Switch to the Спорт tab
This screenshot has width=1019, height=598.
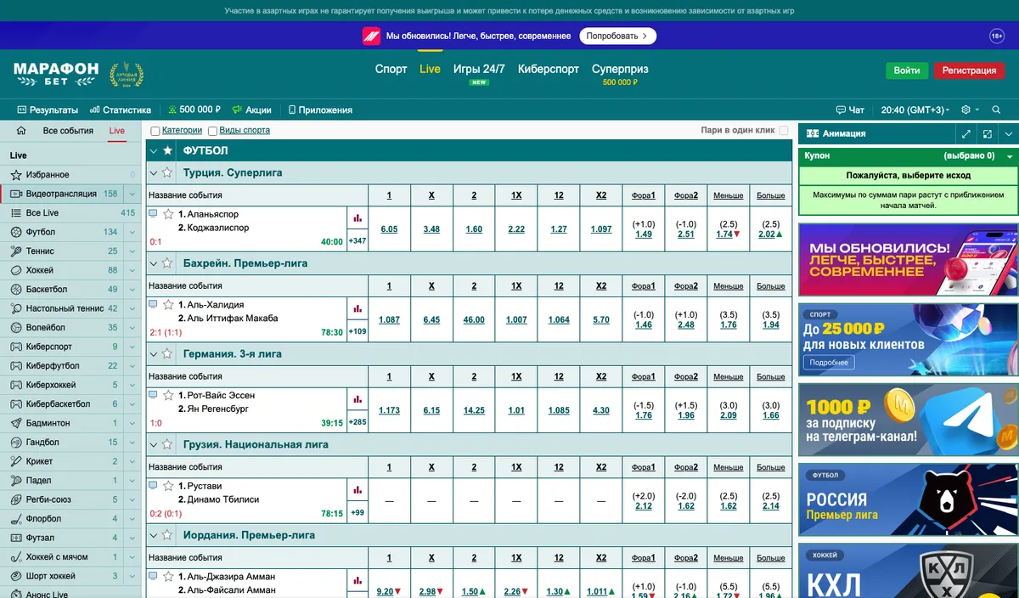click(x=391, y=69)
